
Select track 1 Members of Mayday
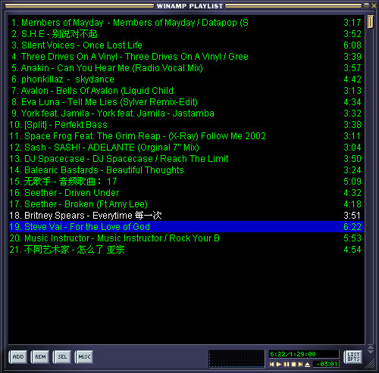point(186,23)
